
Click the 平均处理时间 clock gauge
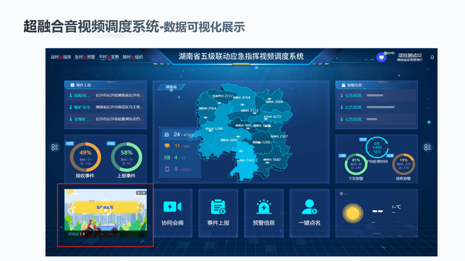pyautogui.click(x=377, y=148)
